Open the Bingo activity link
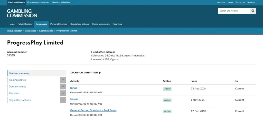 [x=74, y=88]
